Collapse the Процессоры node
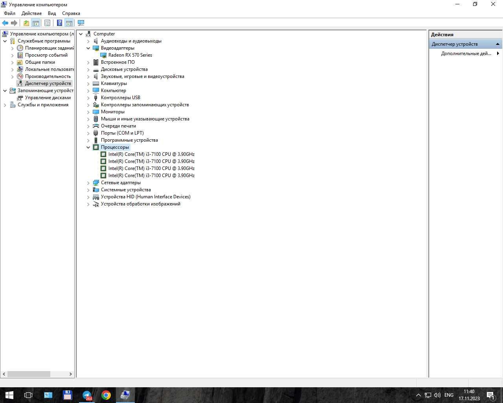 click(88, 147)
